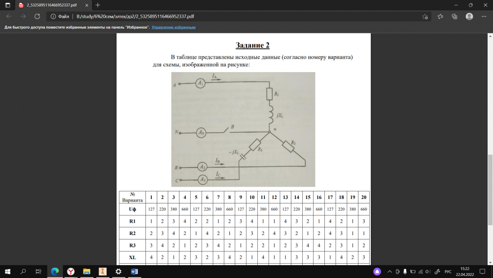Open the tab actions menu icon
The height and width of the screenshot is (278, 493).
click(7, 5)
